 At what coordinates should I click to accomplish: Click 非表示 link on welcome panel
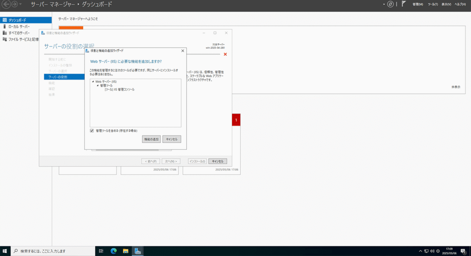[456, 87]
